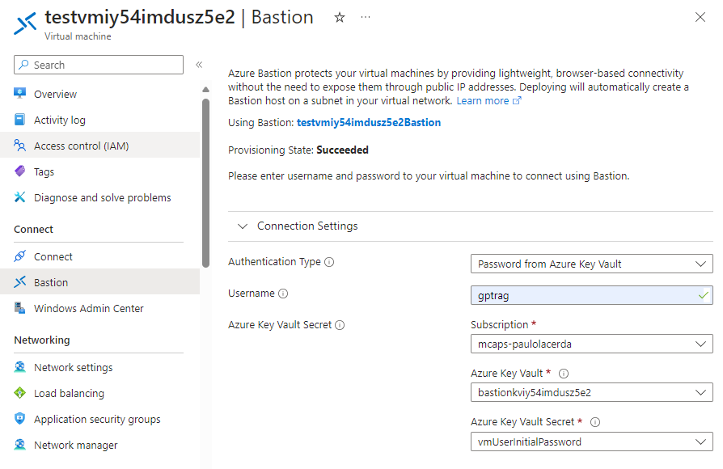Open Network manager page
This screenshot has height=469, width=723.
point(99,445)
